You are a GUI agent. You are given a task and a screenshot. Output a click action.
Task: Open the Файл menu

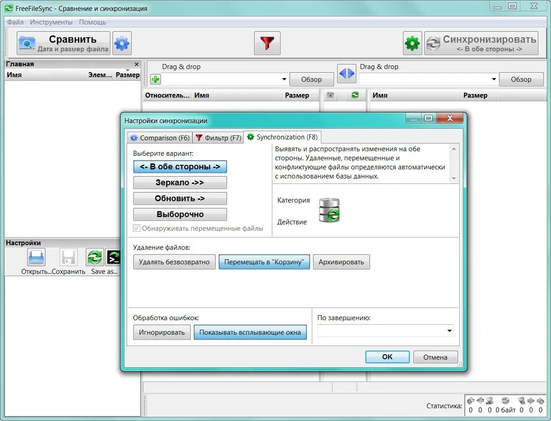click(15, 22)
